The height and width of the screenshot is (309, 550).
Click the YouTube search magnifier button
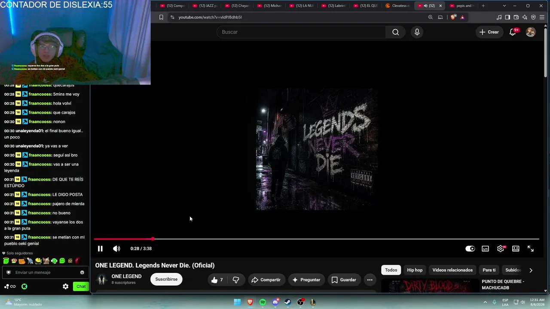(396, 32)
